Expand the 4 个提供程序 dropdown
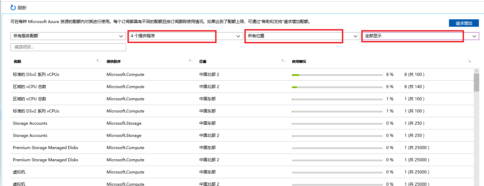The image size is (484, 186). pyautogui.click(x=185, y=36)
